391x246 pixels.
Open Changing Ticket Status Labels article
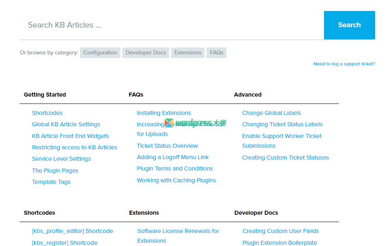[x=282, y=124]
